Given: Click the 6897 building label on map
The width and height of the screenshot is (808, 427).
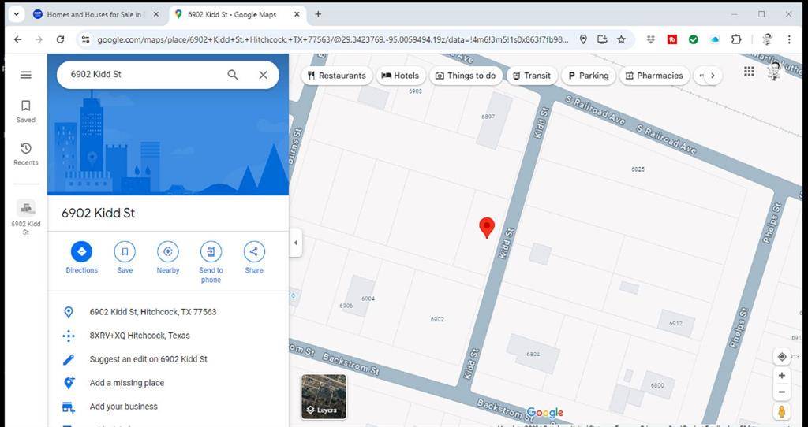Looking at the screenshot, I should tap(488, 117).
